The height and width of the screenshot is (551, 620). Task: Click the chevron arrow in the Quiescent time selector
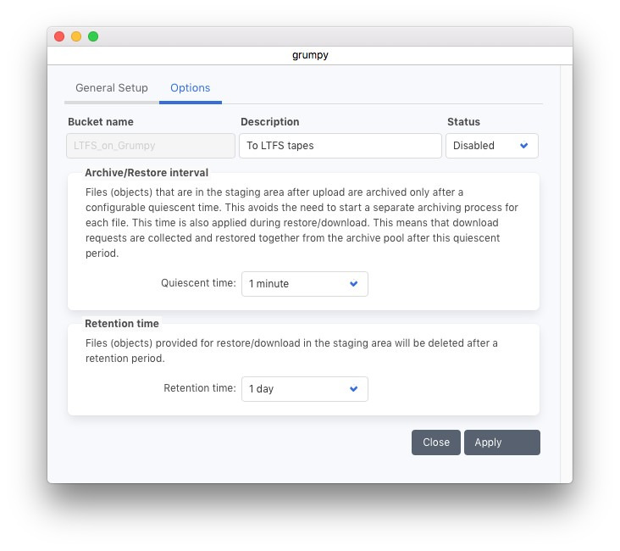(x=354, y=284)
